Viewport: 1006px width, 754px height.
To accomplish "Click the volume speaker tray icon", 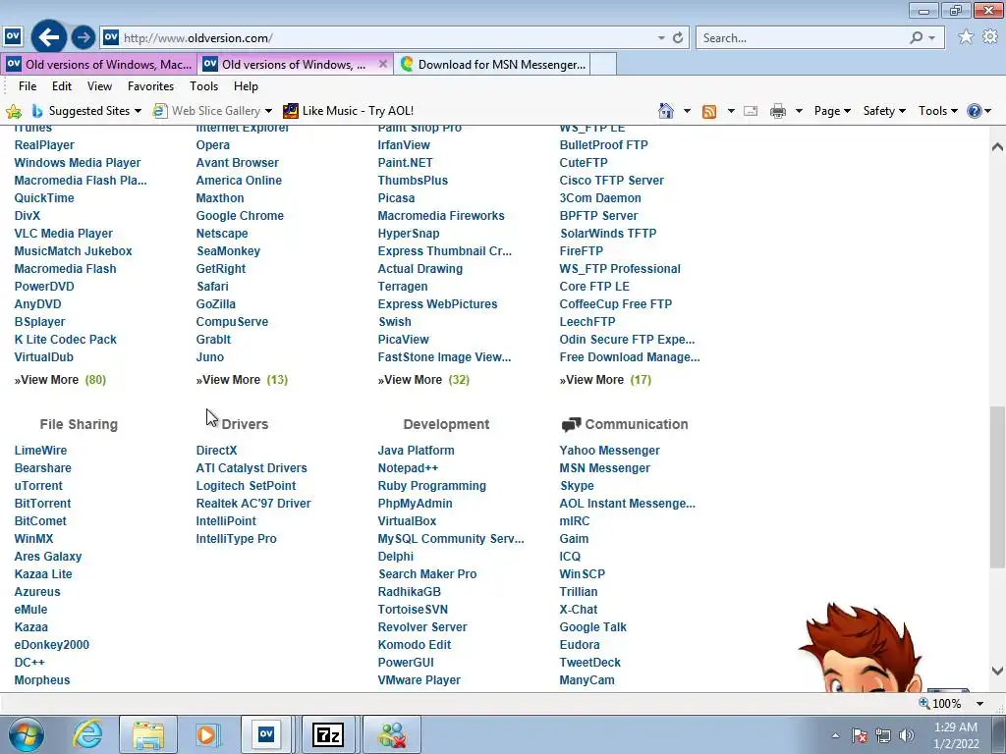I will point(907,735).
